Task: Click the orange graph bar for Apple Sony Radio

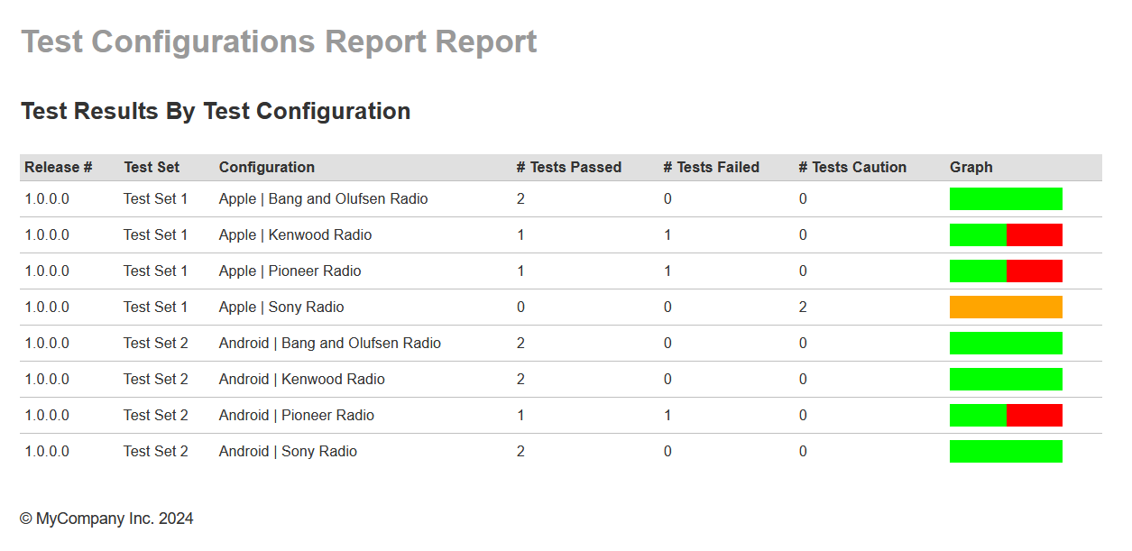Action: click(1006, 308)
